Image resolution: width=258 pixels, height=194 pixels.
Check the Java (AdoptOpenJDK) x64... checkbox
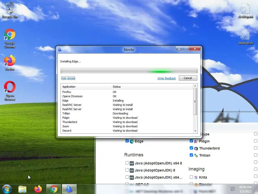click(127, 177)
